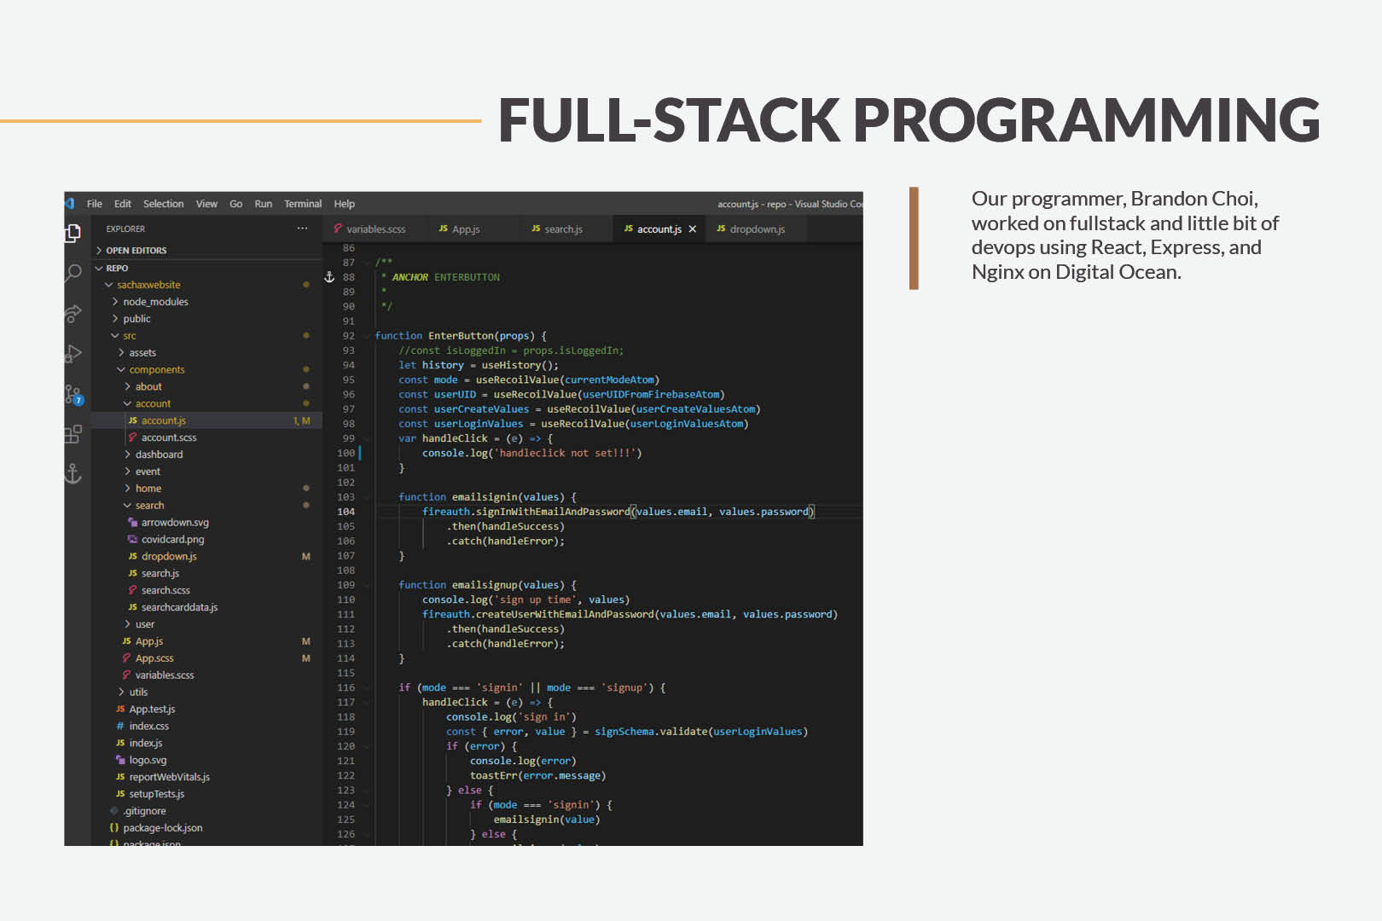The image size is (1382, 921).
Task: Close the account.js editor tab
Action: (693, 229)
